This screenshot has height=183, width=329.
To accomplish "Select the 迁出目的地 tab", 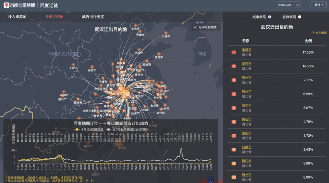I will [x=54, y=17].
